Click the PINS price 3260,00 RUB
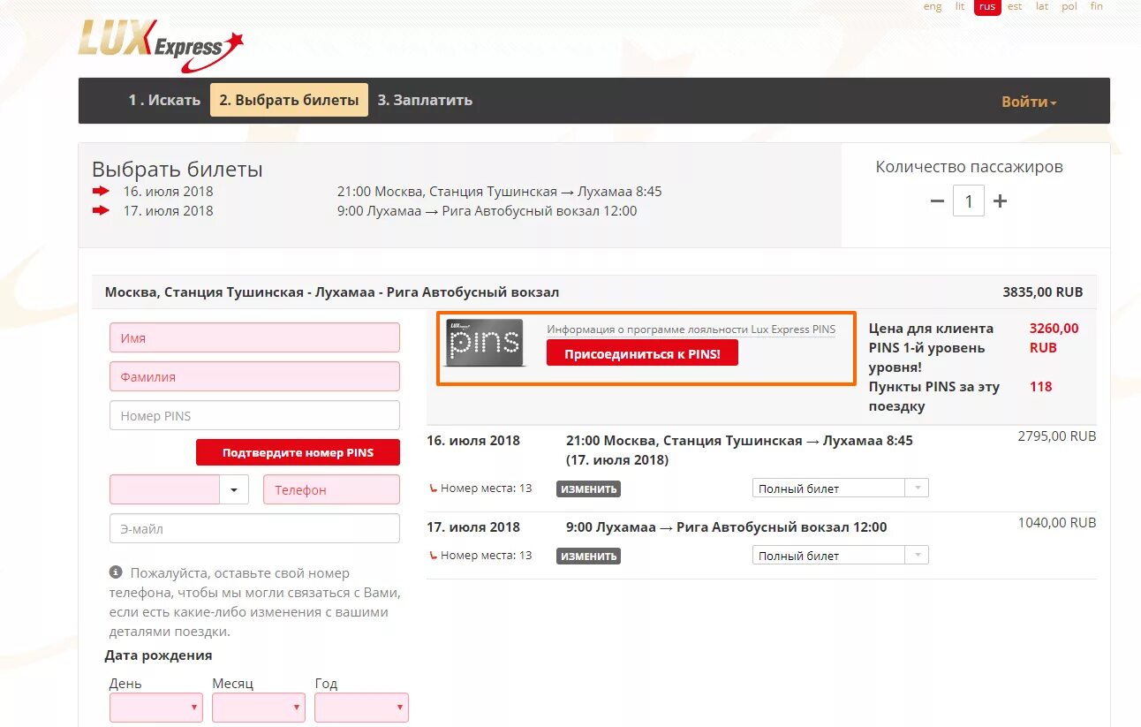 pyautogui.click(x=1054, y=337)
